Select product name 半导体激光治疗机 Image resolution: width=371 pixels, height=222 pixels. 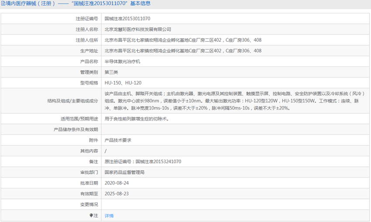point(122,61)
